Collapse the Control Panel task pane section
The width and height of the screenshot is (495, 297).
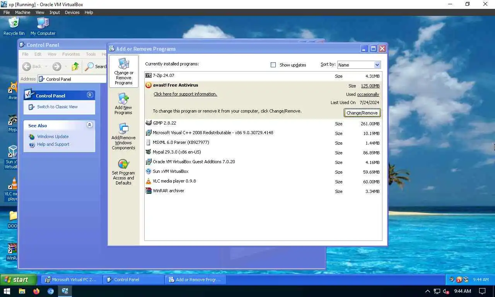(x=90, y=95)
